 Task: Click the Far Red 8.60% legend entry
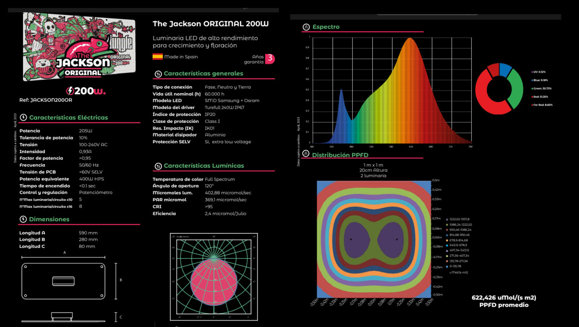pos(542,105)
